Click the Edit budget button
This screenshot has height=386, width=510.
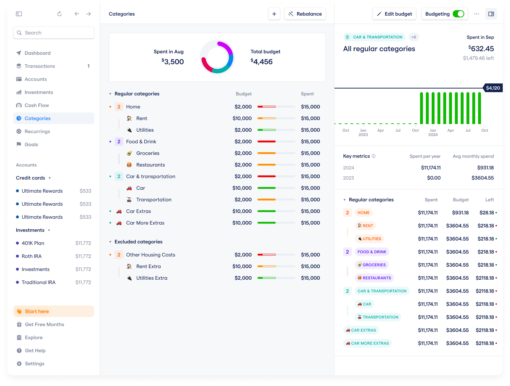click(x=394, y=14)
